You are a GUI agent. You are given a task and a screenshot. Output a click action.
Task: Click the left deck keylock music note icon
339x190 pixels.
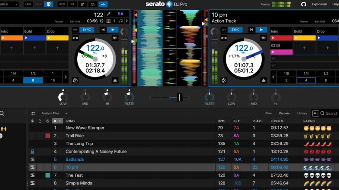(121, 21)
